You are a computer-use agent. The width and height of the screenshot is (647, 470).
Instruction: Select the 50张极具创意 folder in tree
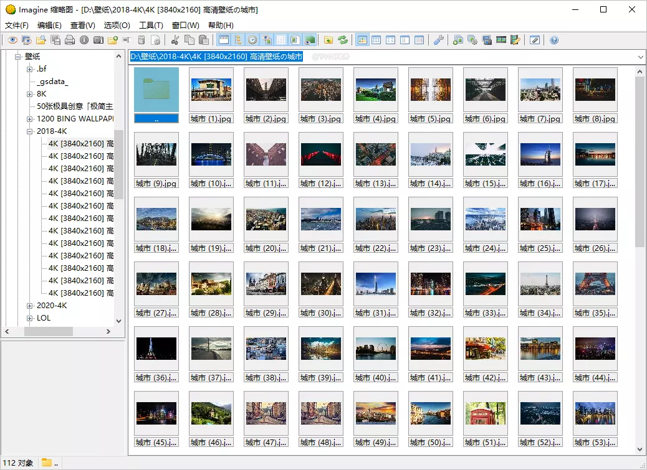point(75,106)
